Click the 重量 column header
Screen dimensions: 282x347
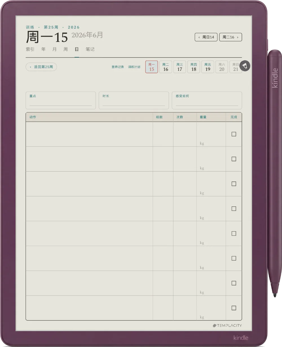point(203,117)
